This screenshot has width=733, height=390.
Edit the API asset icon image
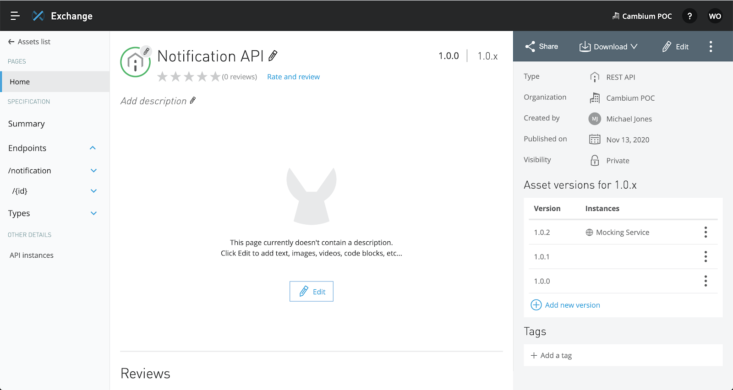[146, 52]
